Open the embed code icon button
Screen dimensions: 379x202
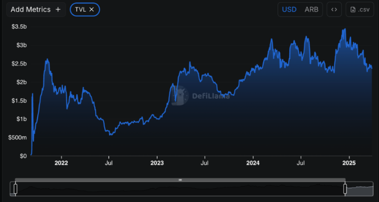coord(334,10)
